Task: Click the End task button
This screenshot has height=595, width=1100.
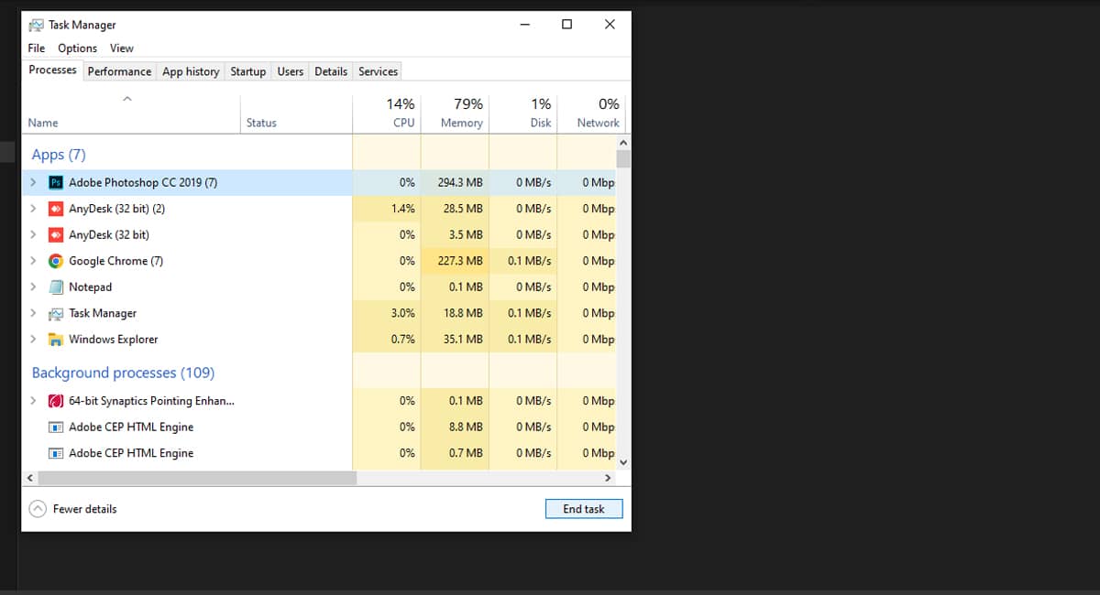Action: pos(584,508)
